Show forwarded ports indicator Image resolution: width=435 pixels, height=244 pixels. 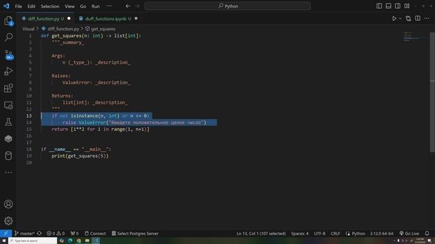[74, 233]
